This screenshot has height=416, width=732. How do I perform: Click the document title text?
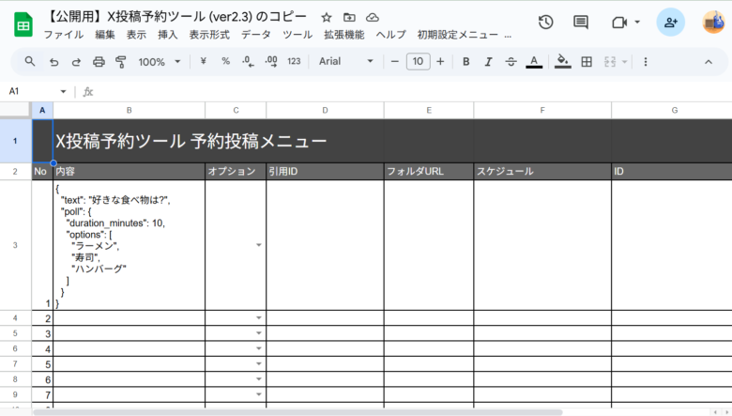(176, 17)
